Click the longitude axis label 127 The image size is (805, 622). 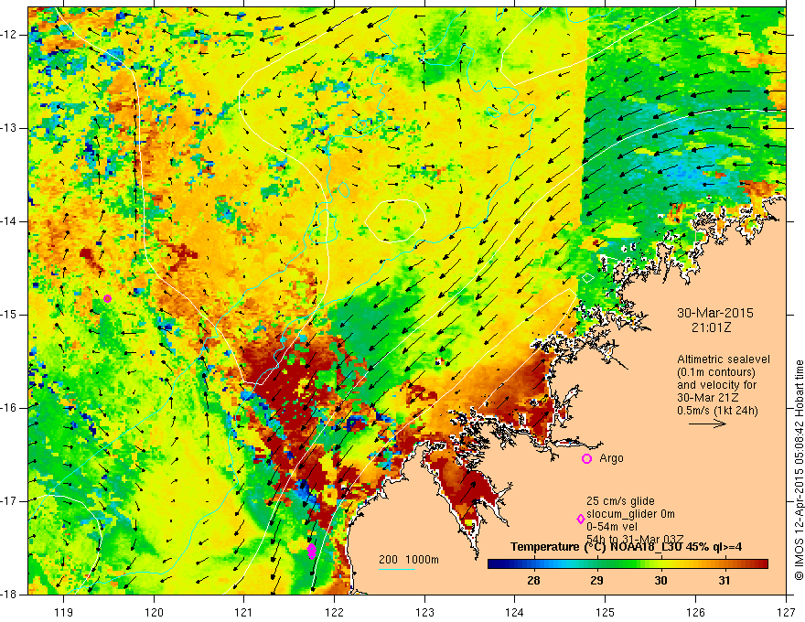click(786, 612)
